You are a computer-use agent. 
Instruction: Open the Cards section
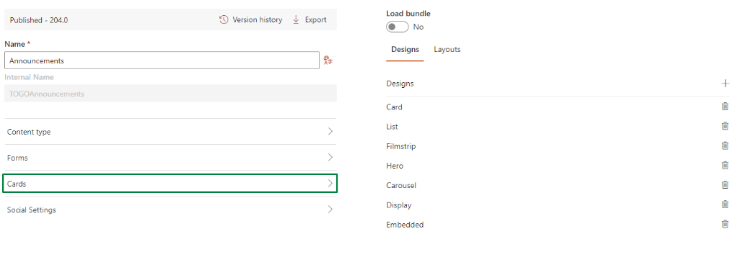click(x=170, y=184)
